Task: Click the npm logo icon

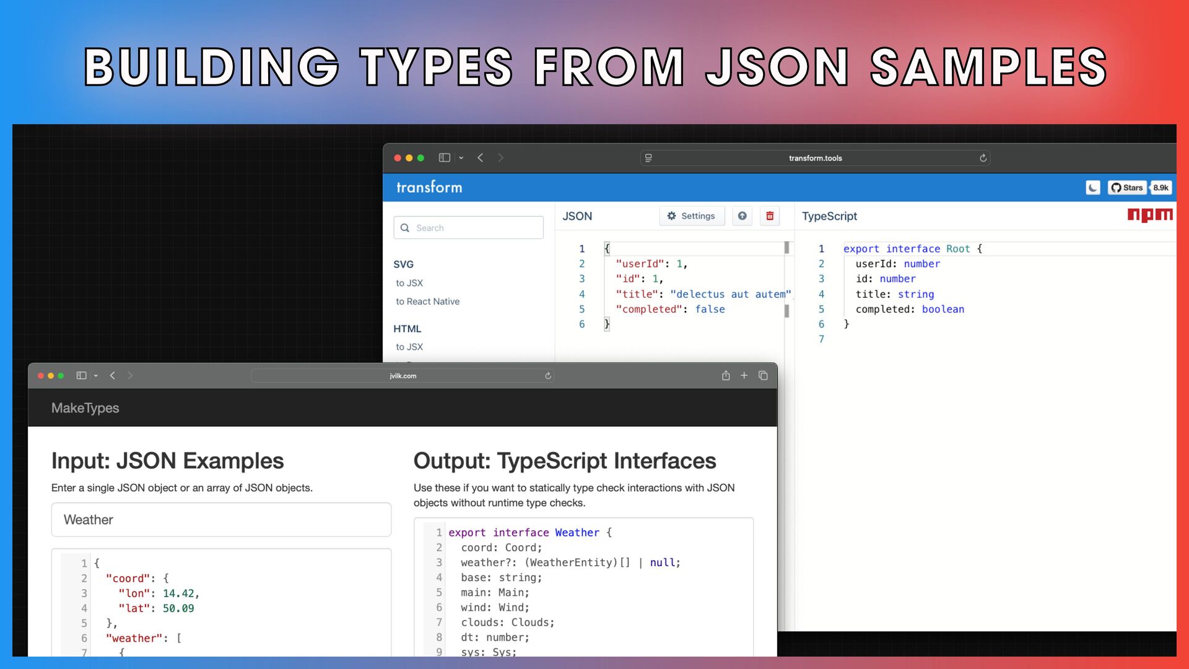Action: pos(1149,215)
